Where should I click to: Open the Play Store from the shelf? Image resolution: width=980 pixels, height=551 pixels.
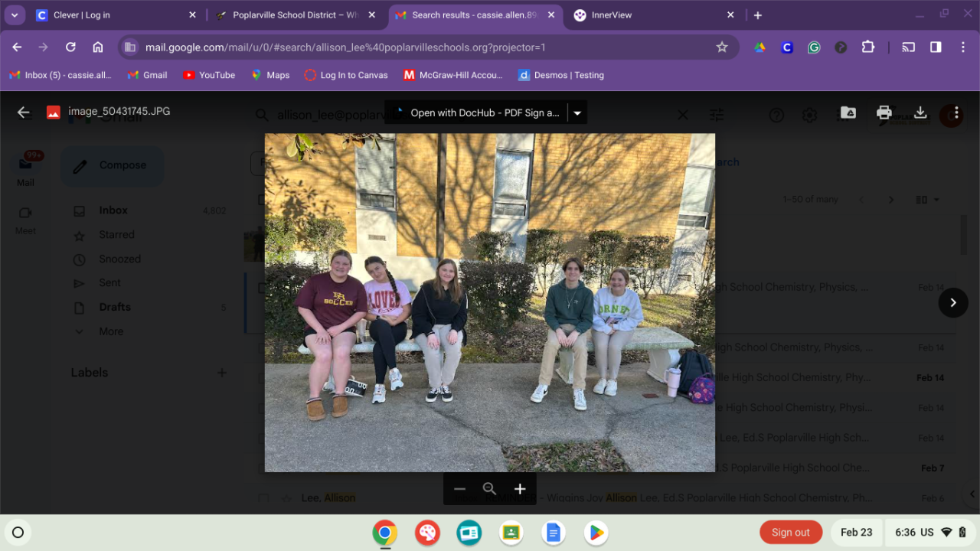(595, 533)
